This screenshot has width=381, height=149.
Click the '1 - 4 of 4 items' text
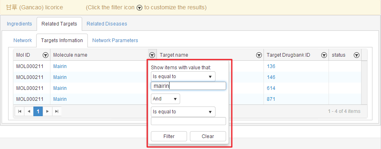pyautogui.click(x=344, y=111)
